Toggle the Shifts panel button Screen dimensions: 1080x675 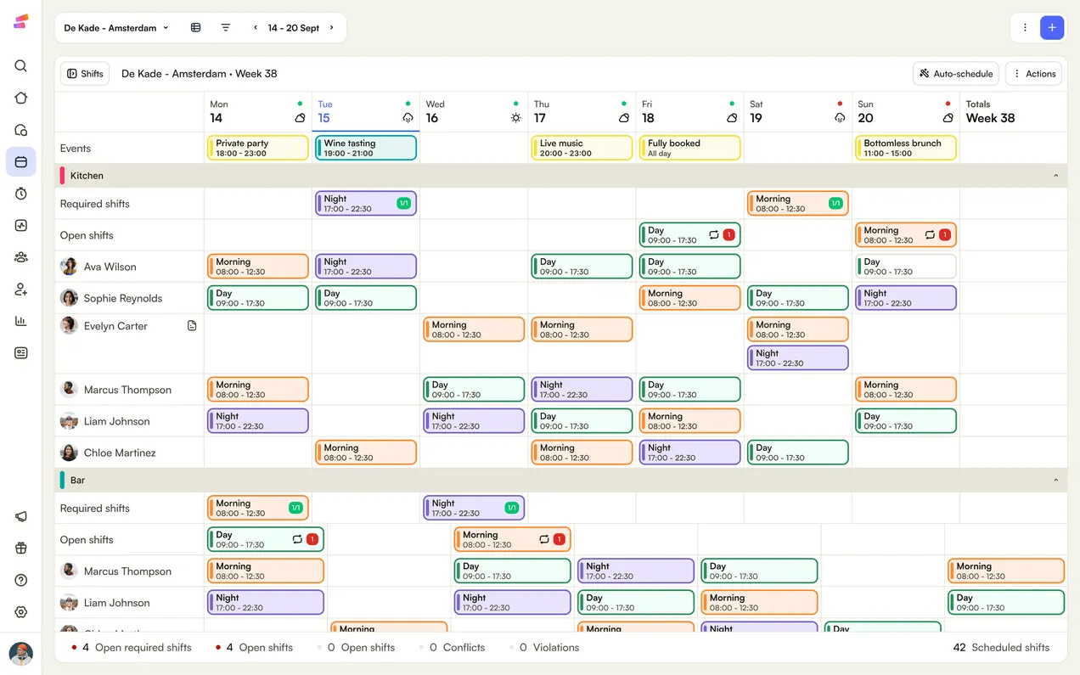[x=85, y=74]
